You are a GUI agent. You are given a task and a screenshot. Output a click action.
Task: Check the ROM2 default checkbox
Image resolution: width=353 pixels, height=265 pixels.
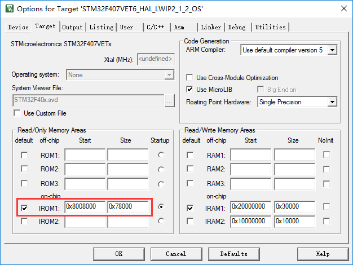pyautogui.click(x=24, y=169)
